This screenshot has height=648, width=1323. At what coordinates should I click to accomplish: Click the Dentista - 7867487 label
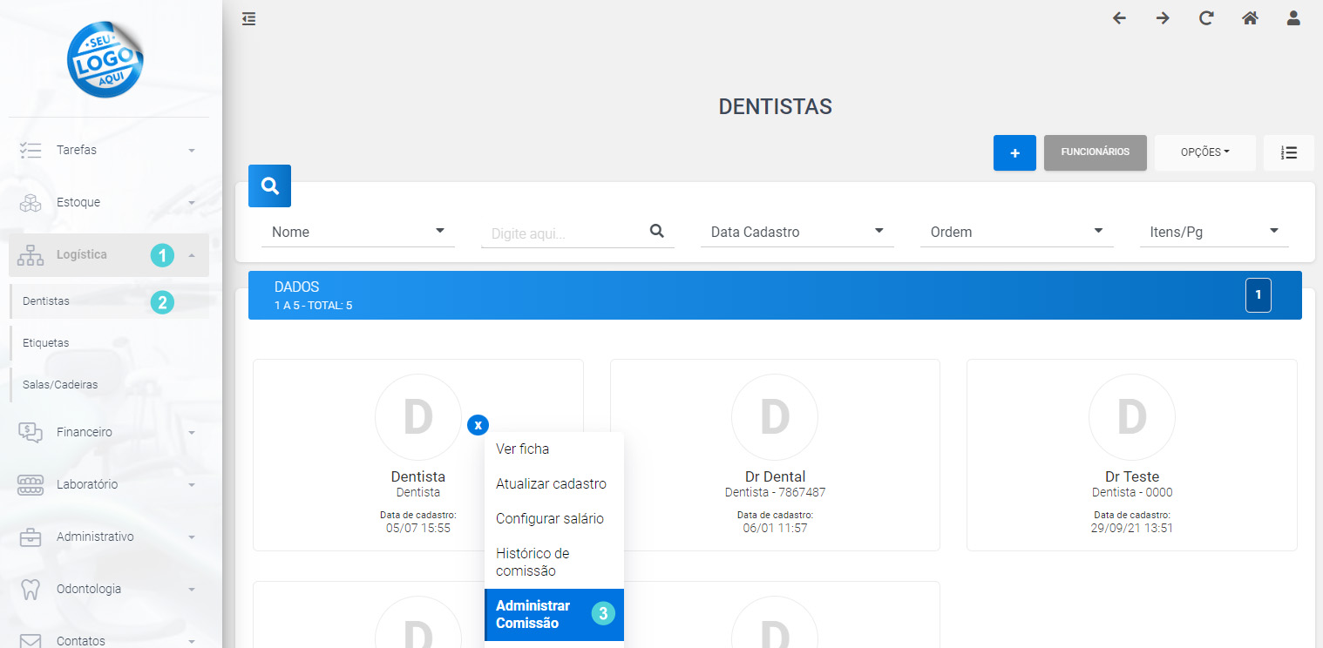tap(775, 493)
